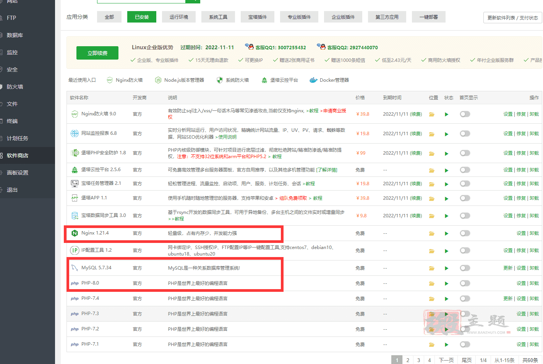Image resolution: width=543 pixels, height=364 pixels.
Task: Click green status arrow for Nginx 1.21.4
Action: (446, 233)
